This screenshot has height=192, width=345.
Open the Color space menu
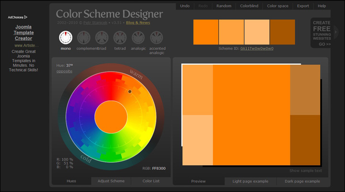pyautogui.click(x=277, y=6)
